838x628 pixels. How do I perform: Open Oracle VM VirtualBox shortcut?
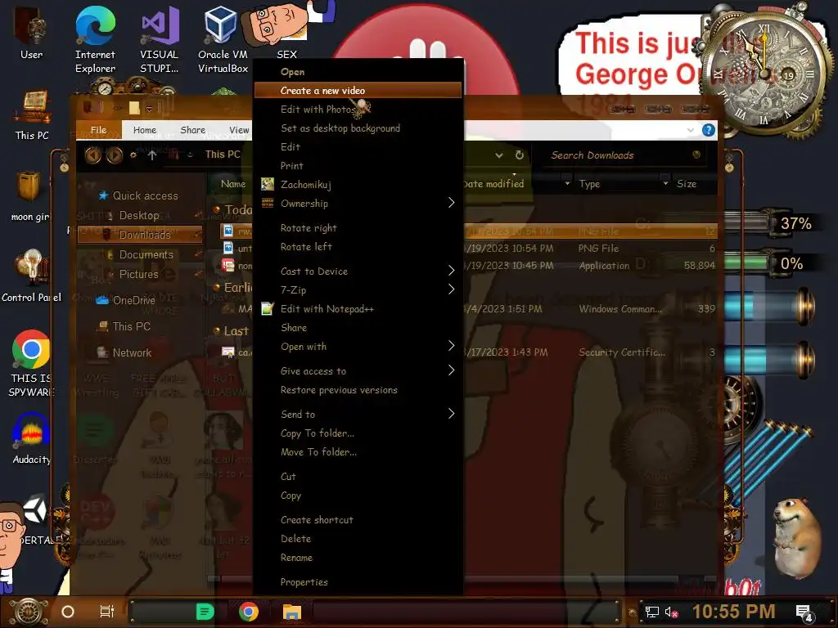pos(223,38)
